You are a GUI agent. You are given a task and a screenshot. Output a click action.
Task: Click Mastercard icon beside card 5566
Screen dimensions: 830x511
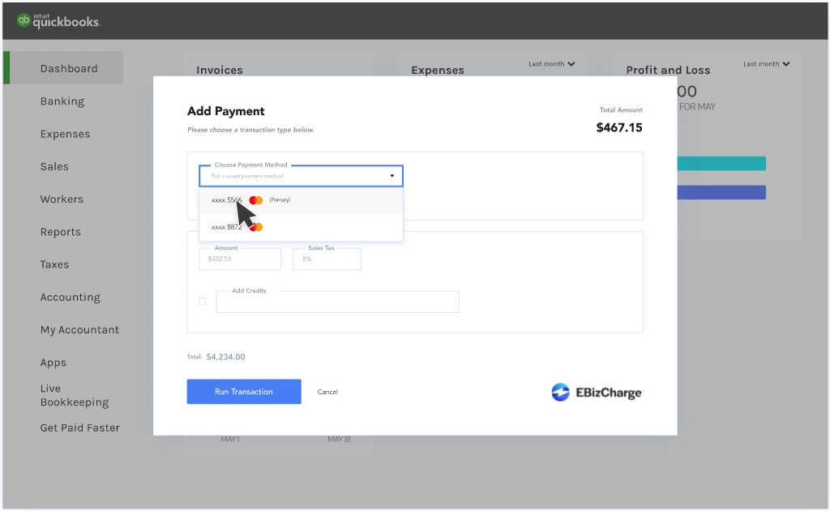[255, 200]
